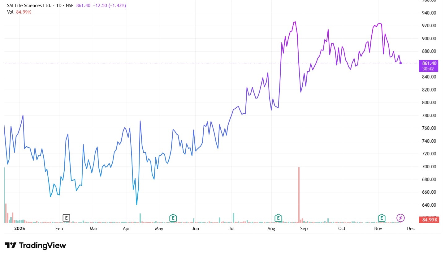The image size is (445, 257).
Task: Click the February earnings E marker
Action: (x=66, y=218)
